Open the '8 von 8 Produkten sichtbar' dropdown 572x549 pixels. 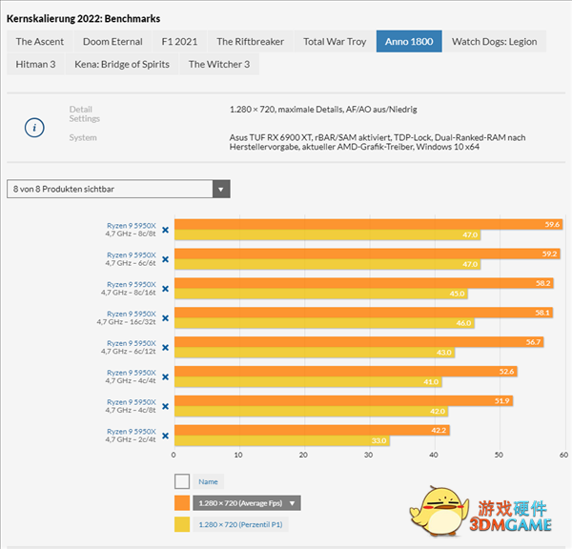tap(118, 189)
